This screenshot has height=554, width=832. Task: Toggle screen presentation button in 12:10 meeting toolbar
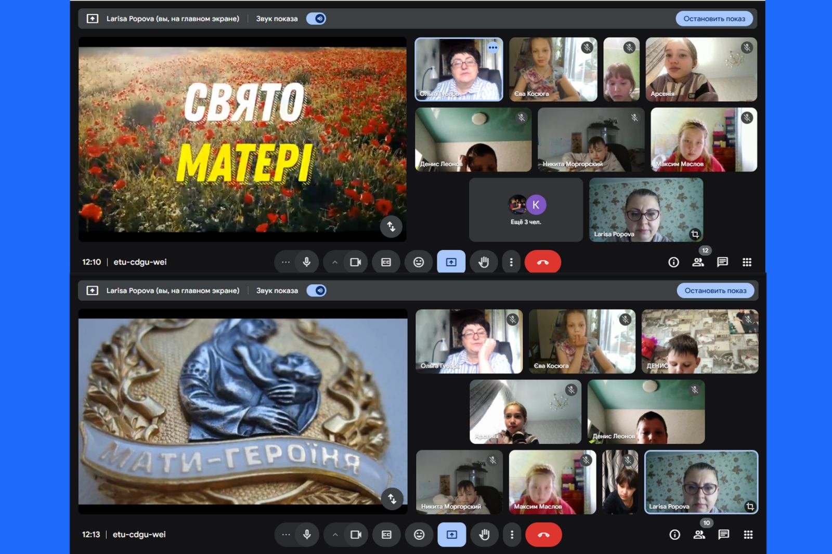pyautogui.click(x=451, y=262)
